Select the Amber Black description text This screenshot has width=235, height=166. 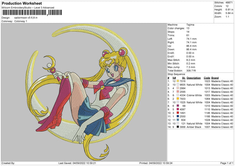click(194, 127)
